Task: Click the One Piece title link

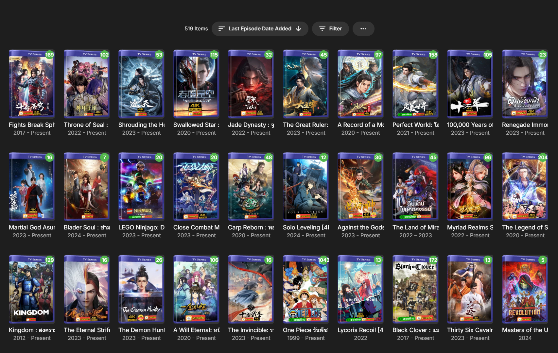Action: (x=305, y=330)
